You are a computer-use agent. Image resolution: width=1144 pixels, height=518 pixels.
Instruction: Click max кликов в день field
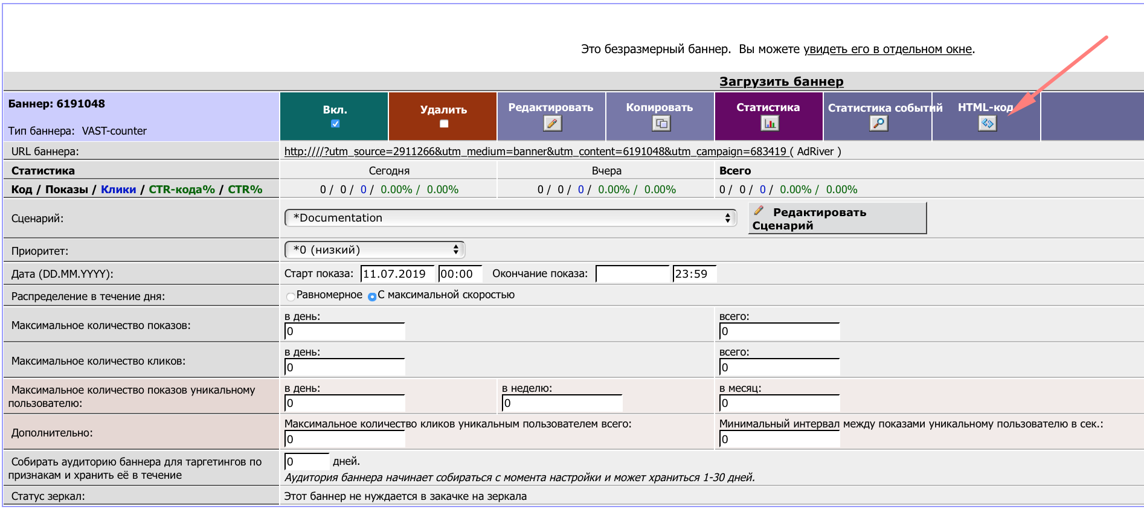coord(345,367)
